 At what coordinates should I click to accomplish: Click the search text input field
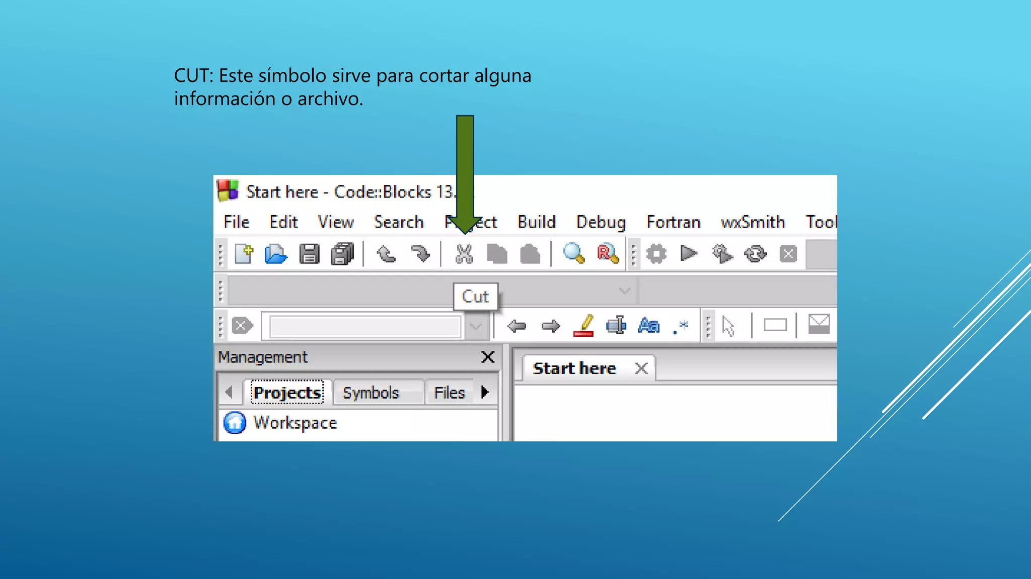365,327
